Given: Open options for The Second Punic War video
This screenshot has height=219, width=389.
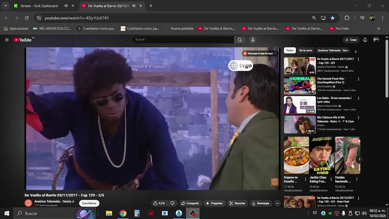Looking at the screenshot, I should [x=358, y=79].
